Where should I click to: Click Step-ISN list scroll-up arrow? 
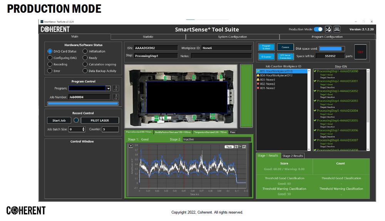tap(368, 71)
